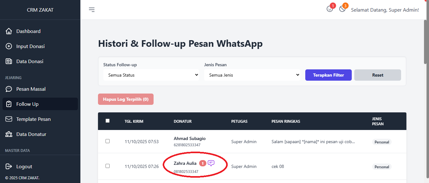The image size is (429, 183).
Task: Click the Reset filter button
Action: (377, 75)
